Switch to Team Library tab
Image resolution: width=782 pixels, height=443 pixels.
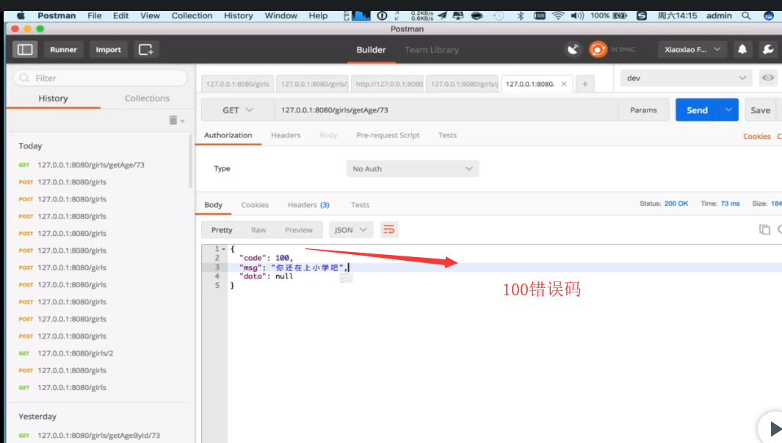click(x=432, y=49)
